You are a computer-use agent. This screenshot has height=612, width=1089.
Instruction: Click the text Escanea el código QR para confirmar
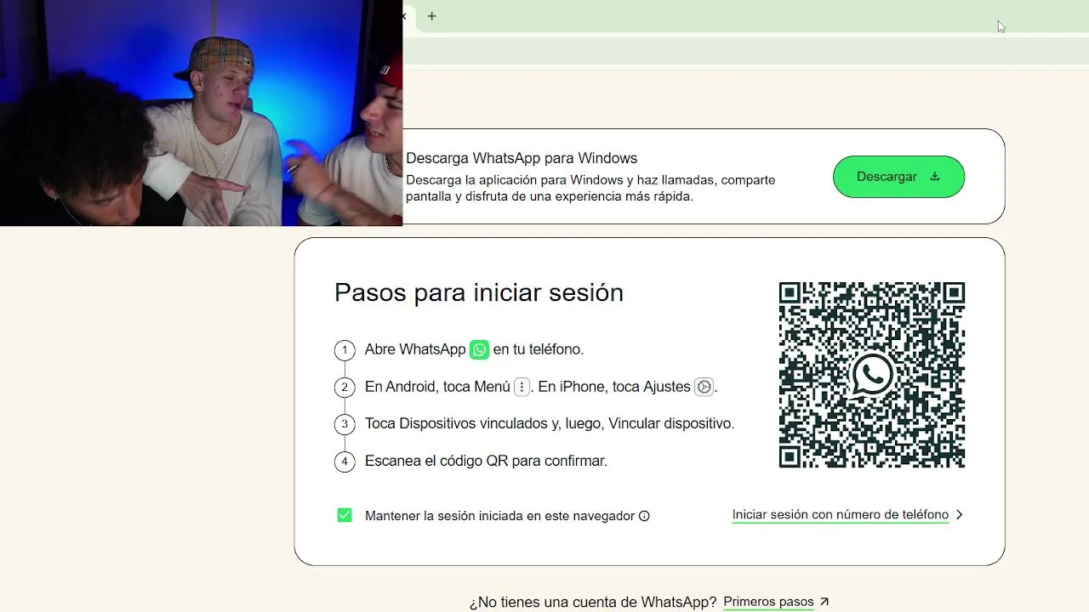click(486, 461)
